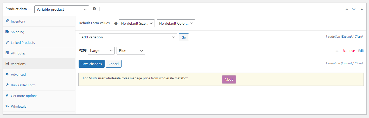369x118 pixels.
Task: Click Save changes button
Action: [92, 64]
